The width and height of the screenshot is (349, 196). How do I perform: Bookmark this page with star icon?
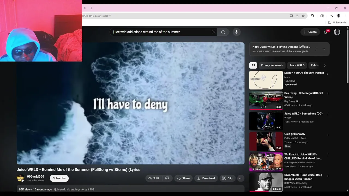303,16
